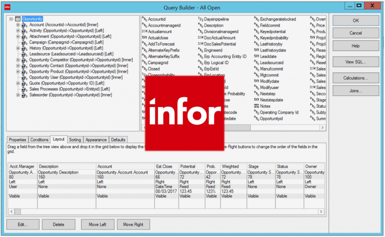Click the Move Right button

(x=133, y=225)
